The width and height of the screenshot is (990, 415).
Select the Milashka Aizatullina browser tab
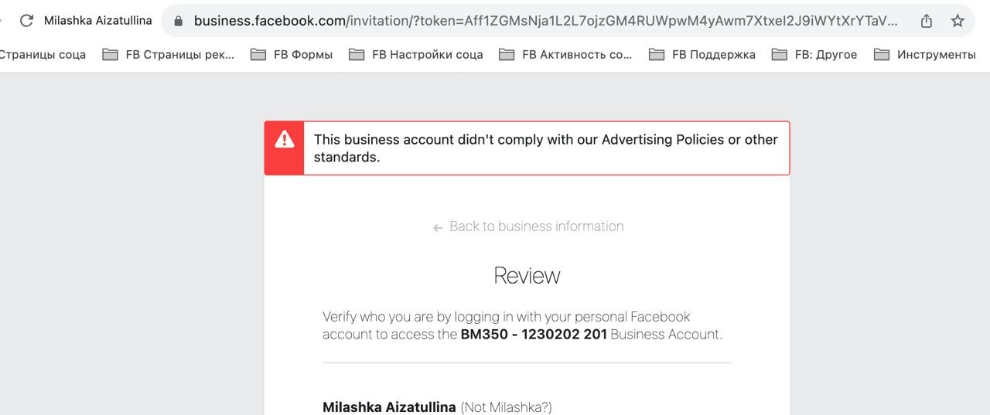(97, 21)
